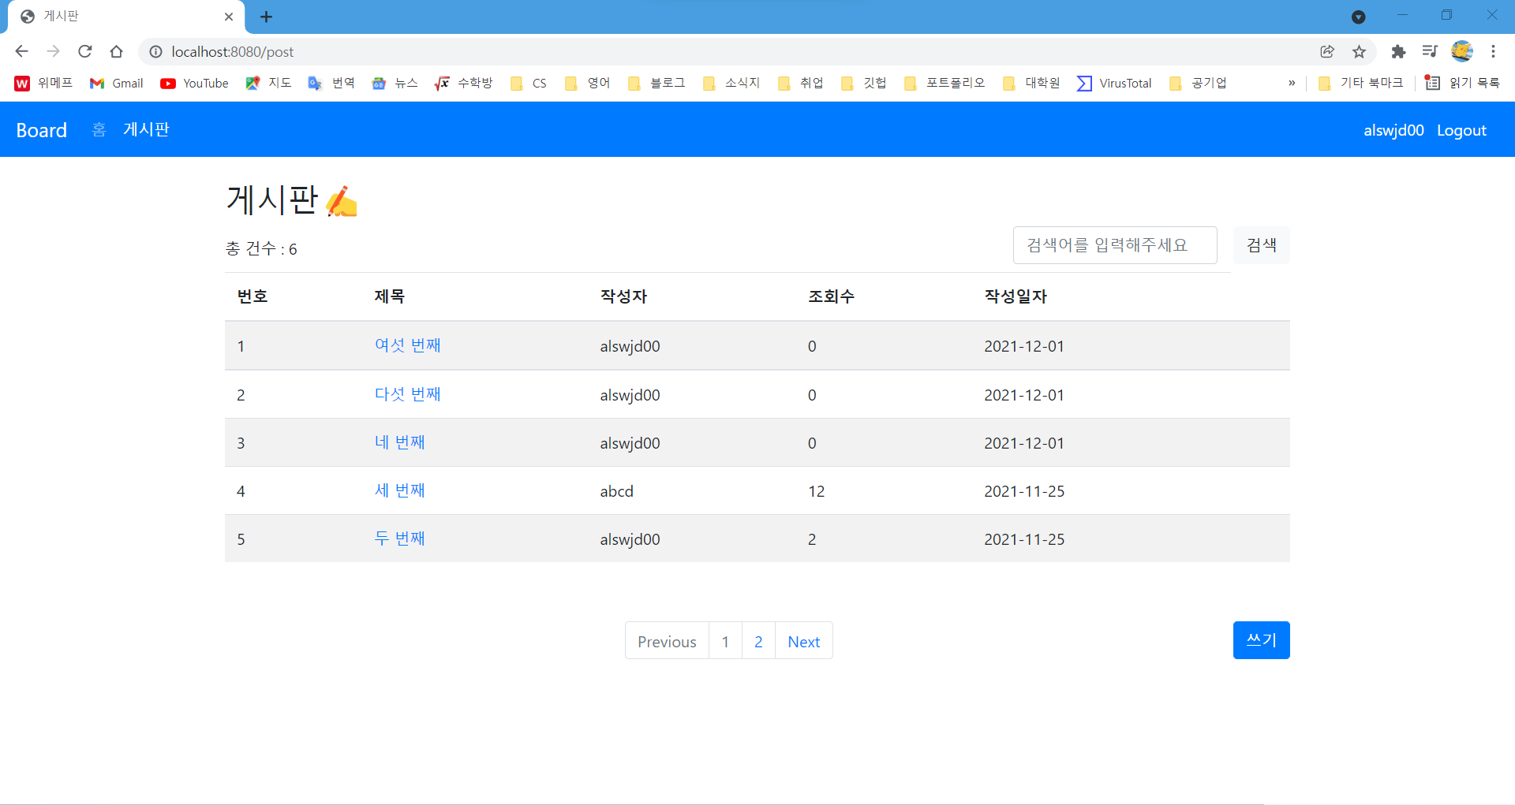Open the 지도 maps bookmark
This screenshot has height=805, width=1515.
(x=268, y=83)
